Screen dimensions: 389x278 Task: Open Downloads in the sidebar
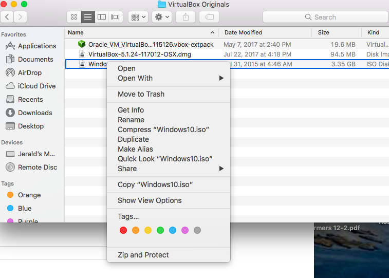pos(29,113)
